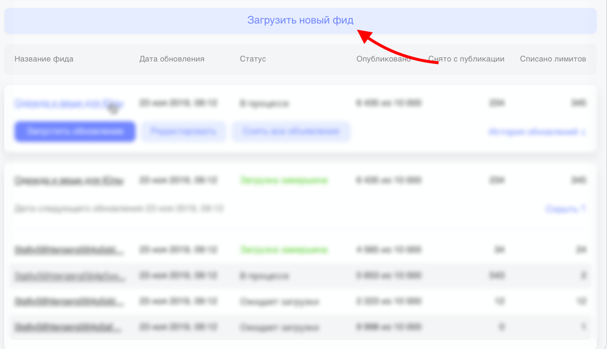607x349 pixels.
Task: Click green completed status in second card
Action: click(284, 180)
